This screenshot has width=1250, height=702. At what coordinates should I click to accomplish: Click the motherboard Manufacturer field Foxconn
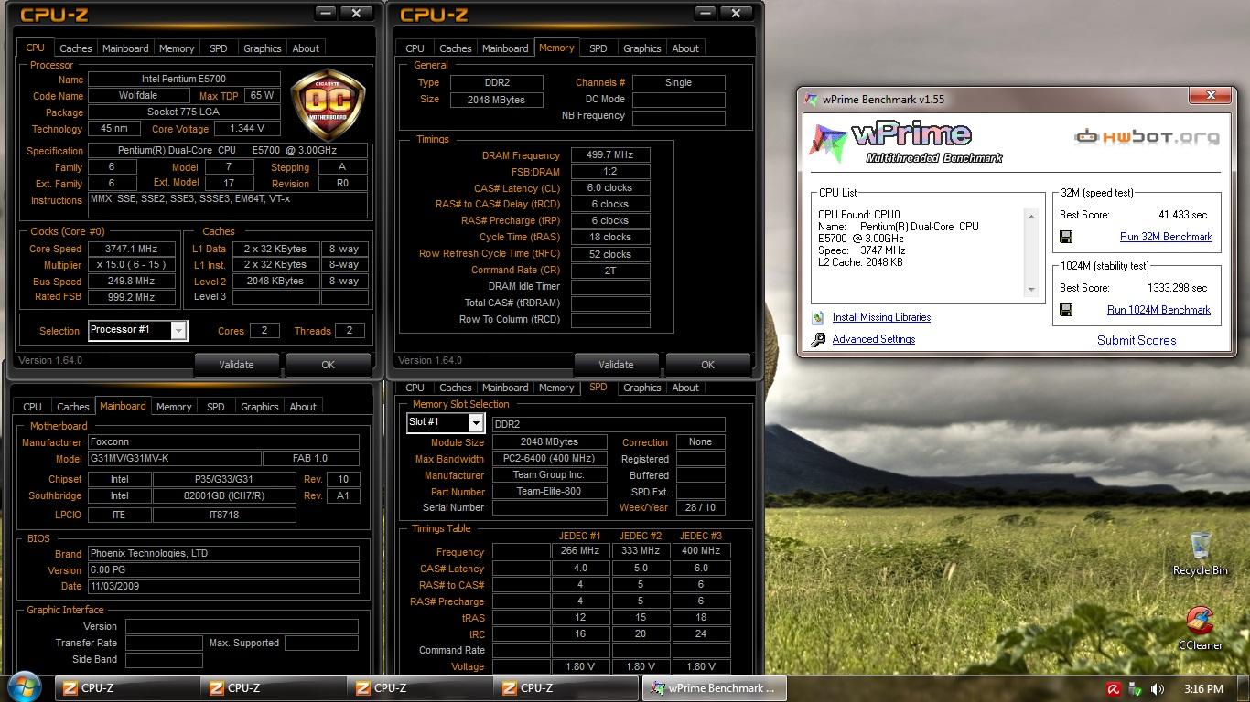(x=223, y=442)
